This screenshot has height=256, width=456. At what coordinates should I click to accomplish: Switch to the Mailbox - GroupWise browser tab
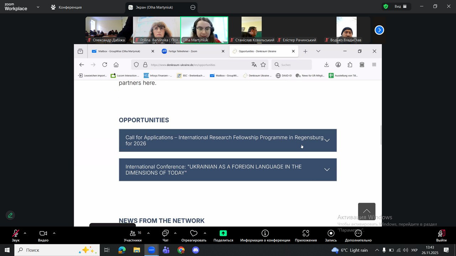[x=123, y=51]
